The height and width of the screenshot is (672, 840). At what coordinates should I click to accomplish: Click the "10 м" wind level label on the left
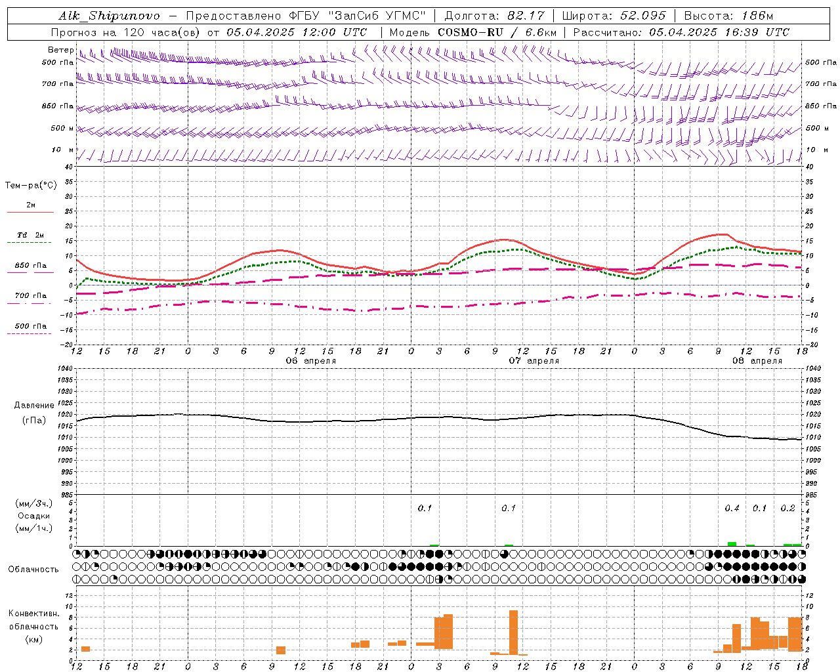63,150
